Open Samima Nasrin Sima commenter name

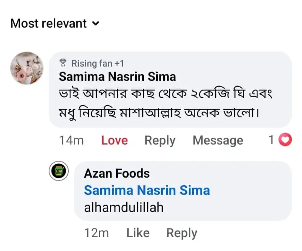click(x=117, y=77)
